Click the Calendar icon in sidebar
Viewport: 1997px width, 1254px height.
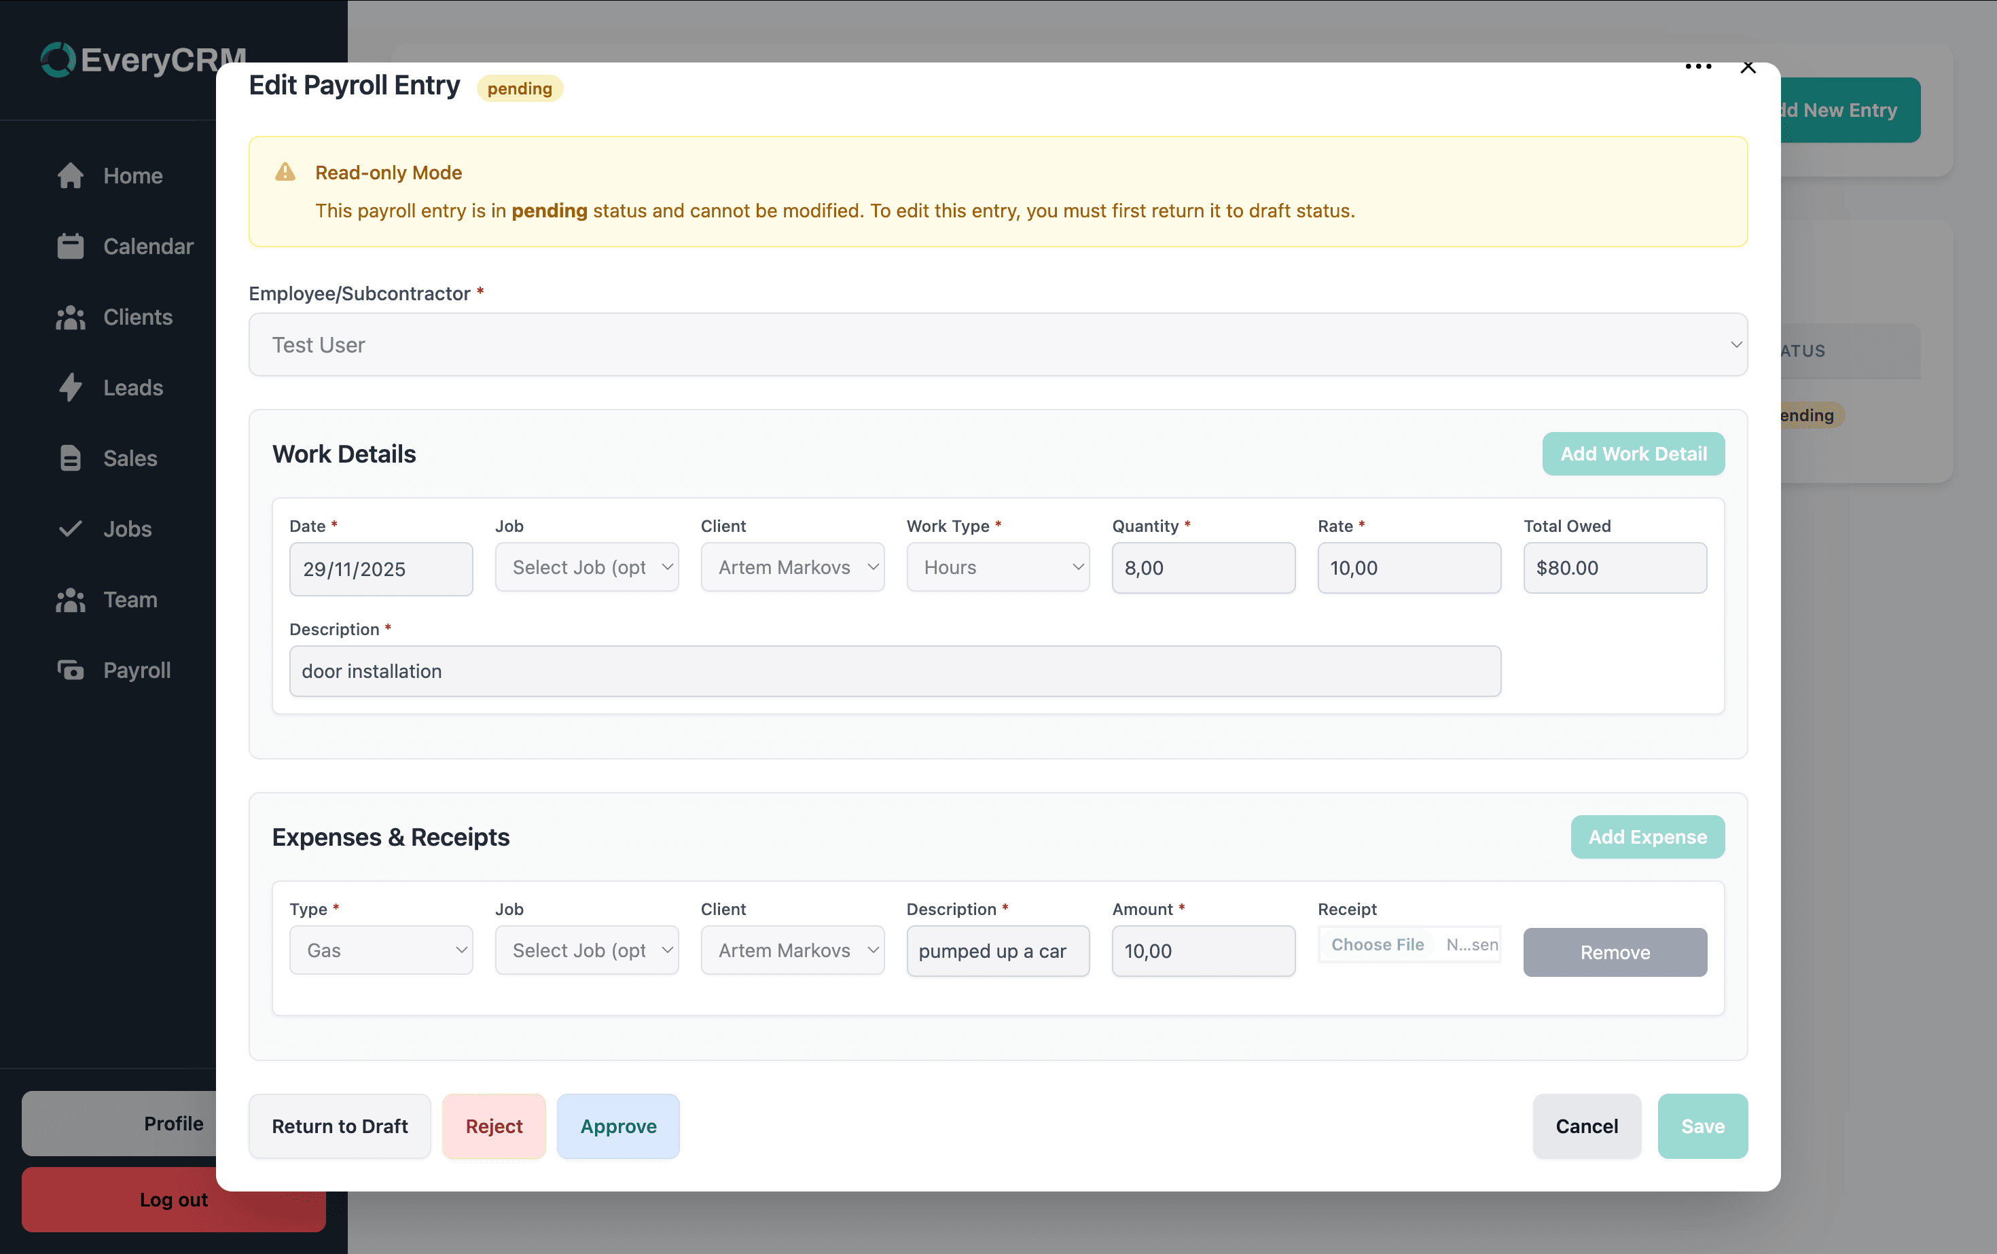tap(71, 247)
